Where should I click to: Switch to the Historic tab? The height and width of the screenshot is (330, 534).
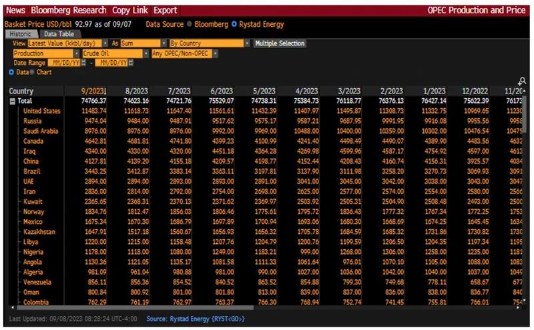[20, 33]
